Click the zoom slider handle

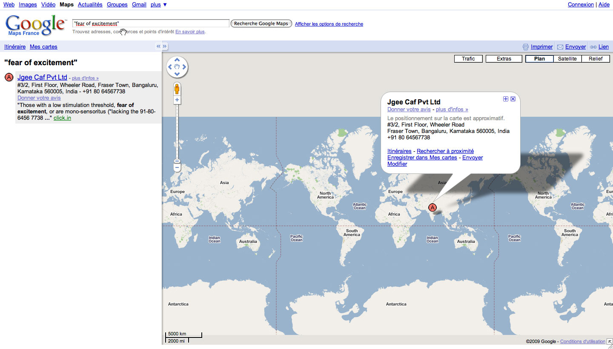(x=177, y=162)
